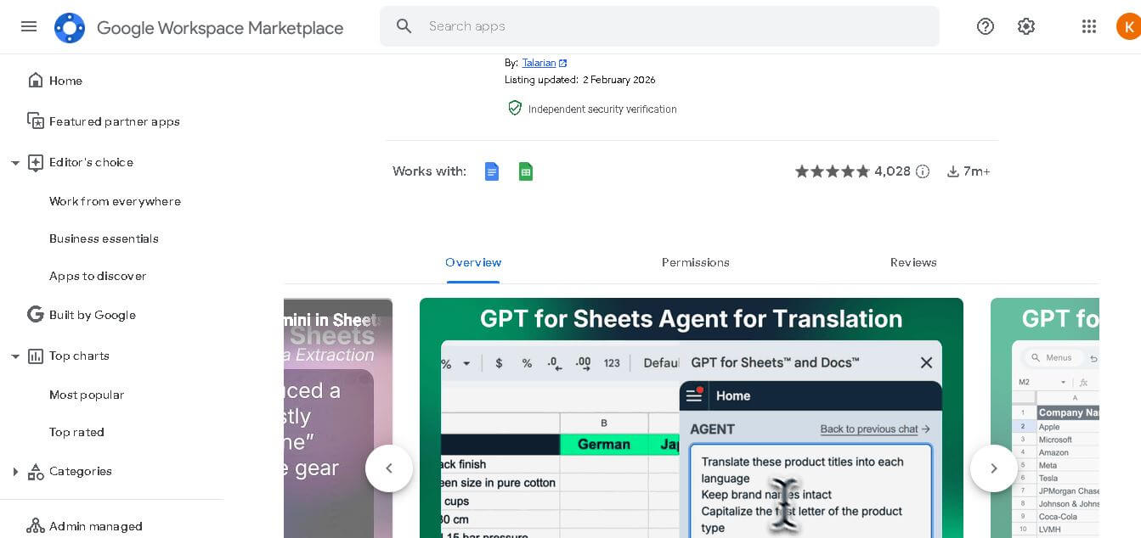Expand the Categories section

[15, 471]
